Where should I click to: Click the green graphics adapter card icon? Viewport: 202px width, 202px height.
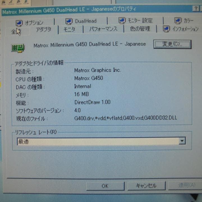pyautogui.click(x=18, y=48)
